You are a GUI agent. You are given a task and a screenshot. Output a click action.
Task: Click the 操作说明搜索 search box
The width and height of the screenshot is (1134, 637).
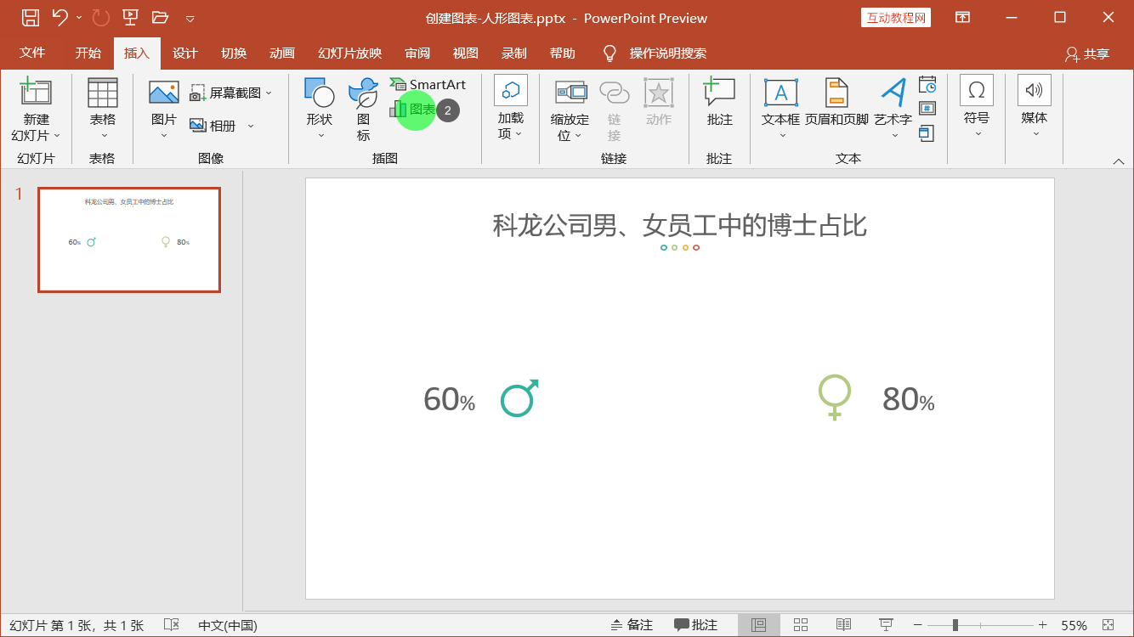[x=668, y=53]
